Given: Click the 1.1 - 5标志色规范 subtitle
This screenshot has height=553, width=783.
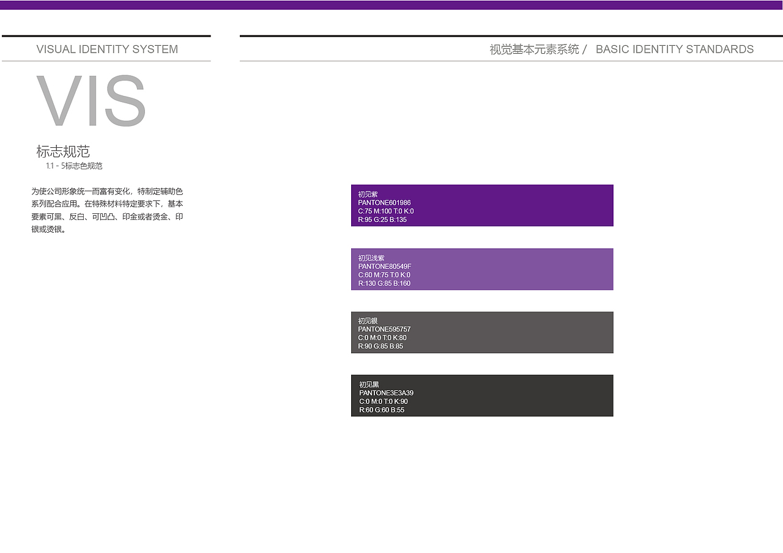Looking at the screenshot, I should (74, 166).
